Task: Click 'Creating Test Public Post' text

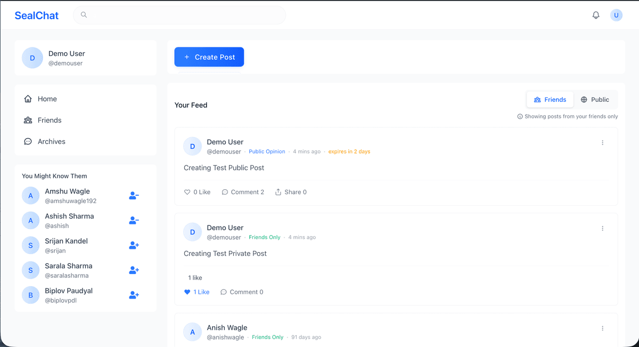Action: [224, 168]
